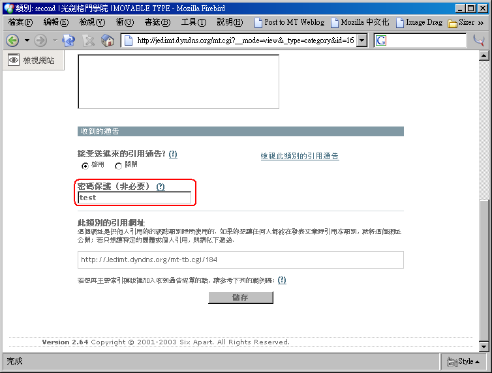Image resolution: width=492 pixels, height=373 pixels.
Task: Click the password field containing test
Action: [x=134, y=198]
